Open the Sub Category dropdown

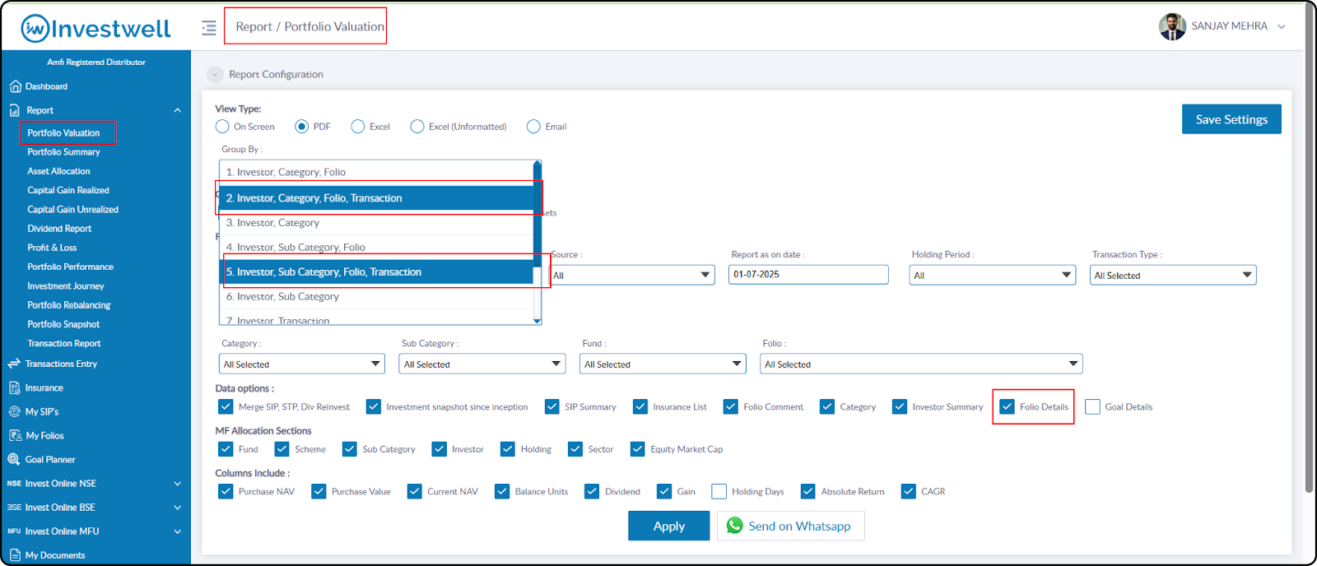point(482,364)
